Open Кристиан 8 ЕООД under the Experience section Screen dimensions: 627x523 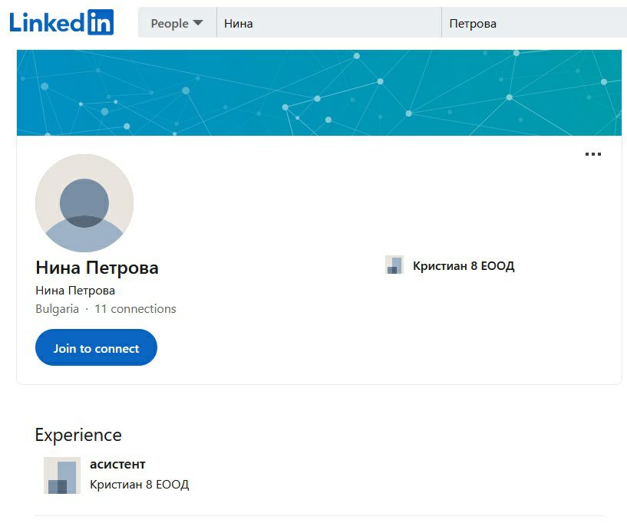point(139,485)
